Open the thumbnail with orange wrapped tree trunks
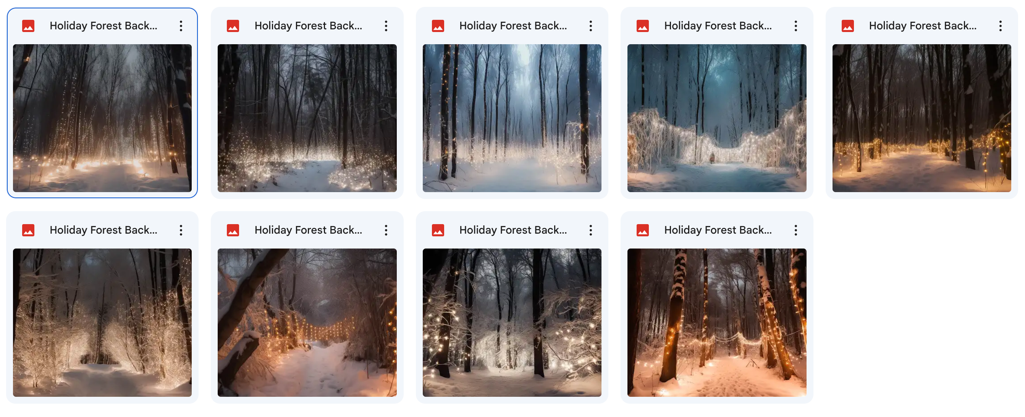1025x417 pixels. point(717,322)
